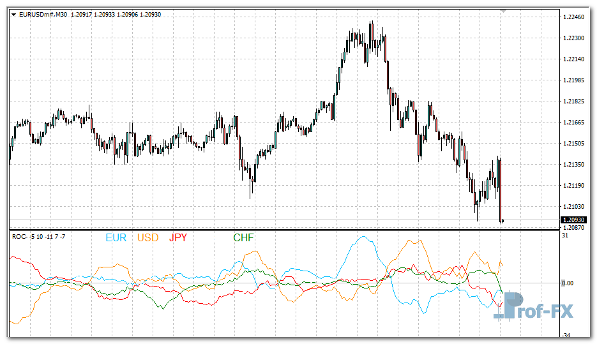The width and height of the screenshot is (597, 344).
Task: Select the green CHF currency label
Action: tap(243, 238)
